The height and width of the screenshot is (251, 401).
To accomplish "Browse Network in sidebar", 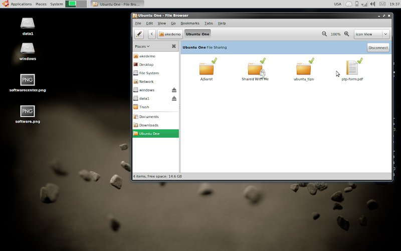I will pos(155,81).
